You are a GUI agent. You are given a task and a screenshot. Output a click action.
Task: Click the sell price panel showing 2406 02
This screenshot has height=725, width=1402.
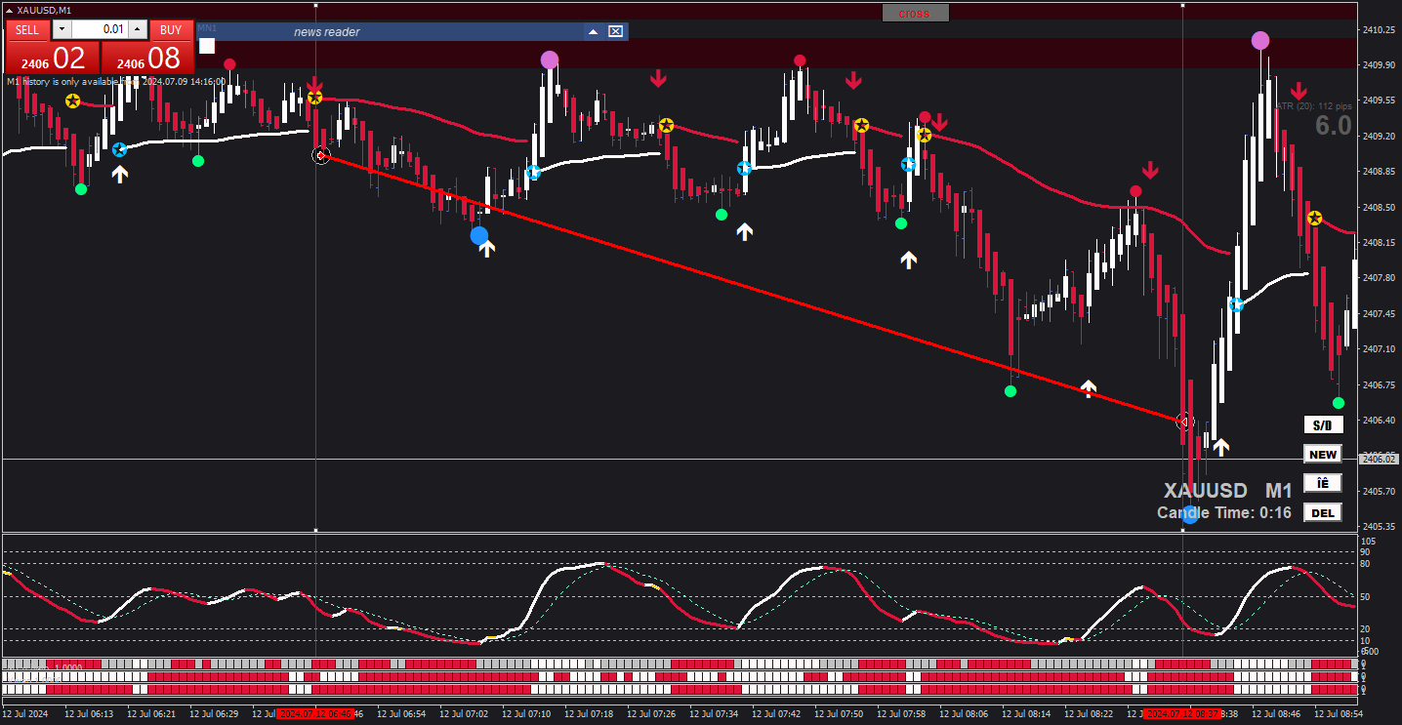[53, 57]
